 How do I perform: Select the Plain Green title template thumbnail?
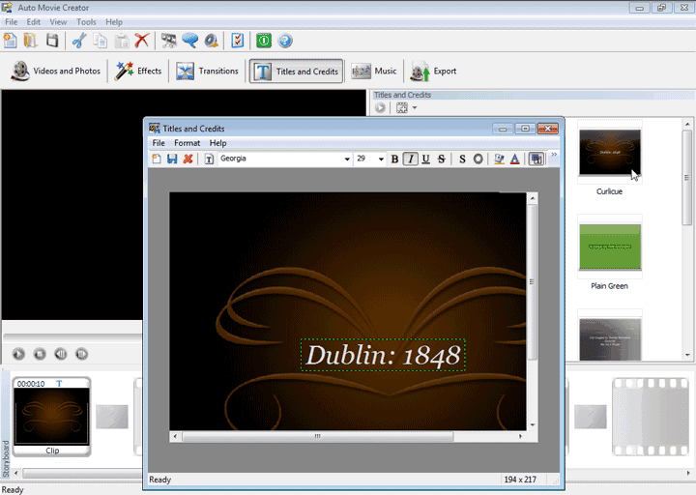coord(610,247)
